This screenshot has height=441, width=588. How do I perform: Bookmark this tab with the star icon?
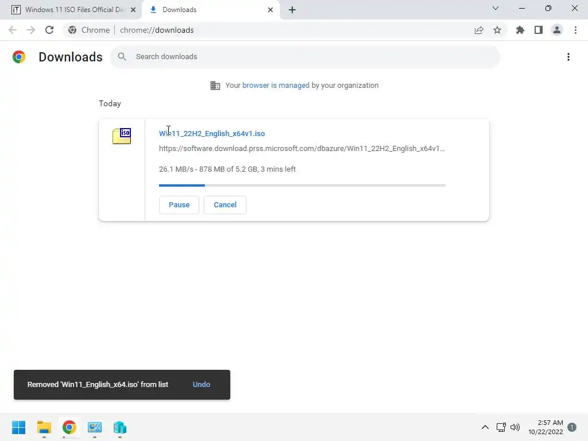(x=497, y=30)
